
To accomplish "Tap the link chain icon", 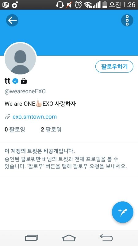I will coord(8,117).
